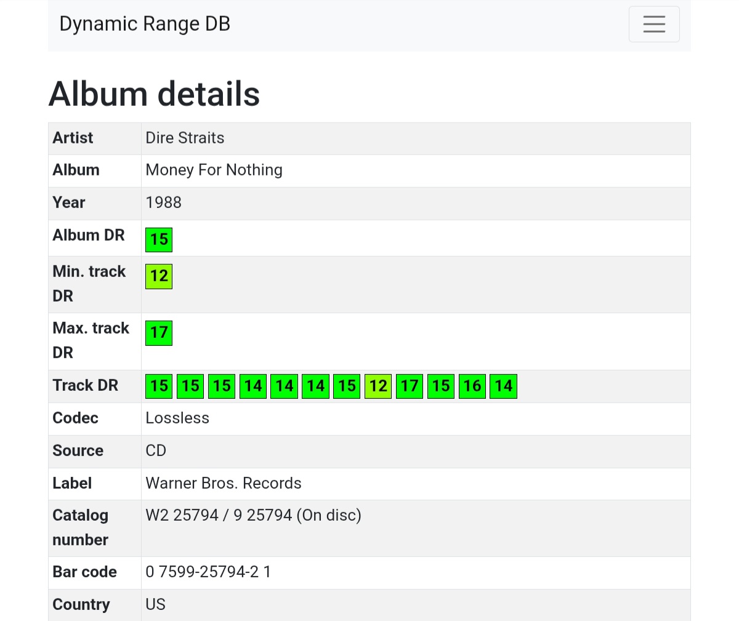Viewport: 739px width, 621px height.
Task: Click the year value 1988
Action: pos(163,202)
